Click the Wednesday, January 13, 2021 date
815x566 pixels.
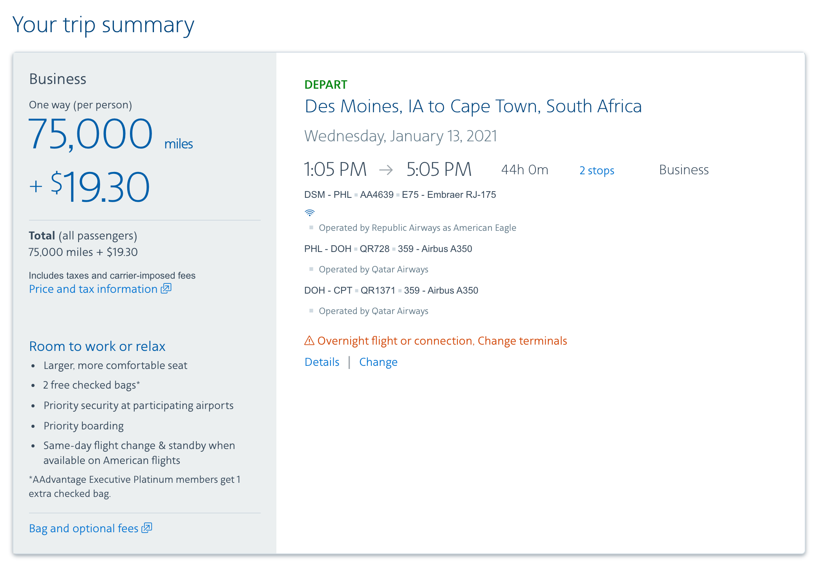pos(400,136)
